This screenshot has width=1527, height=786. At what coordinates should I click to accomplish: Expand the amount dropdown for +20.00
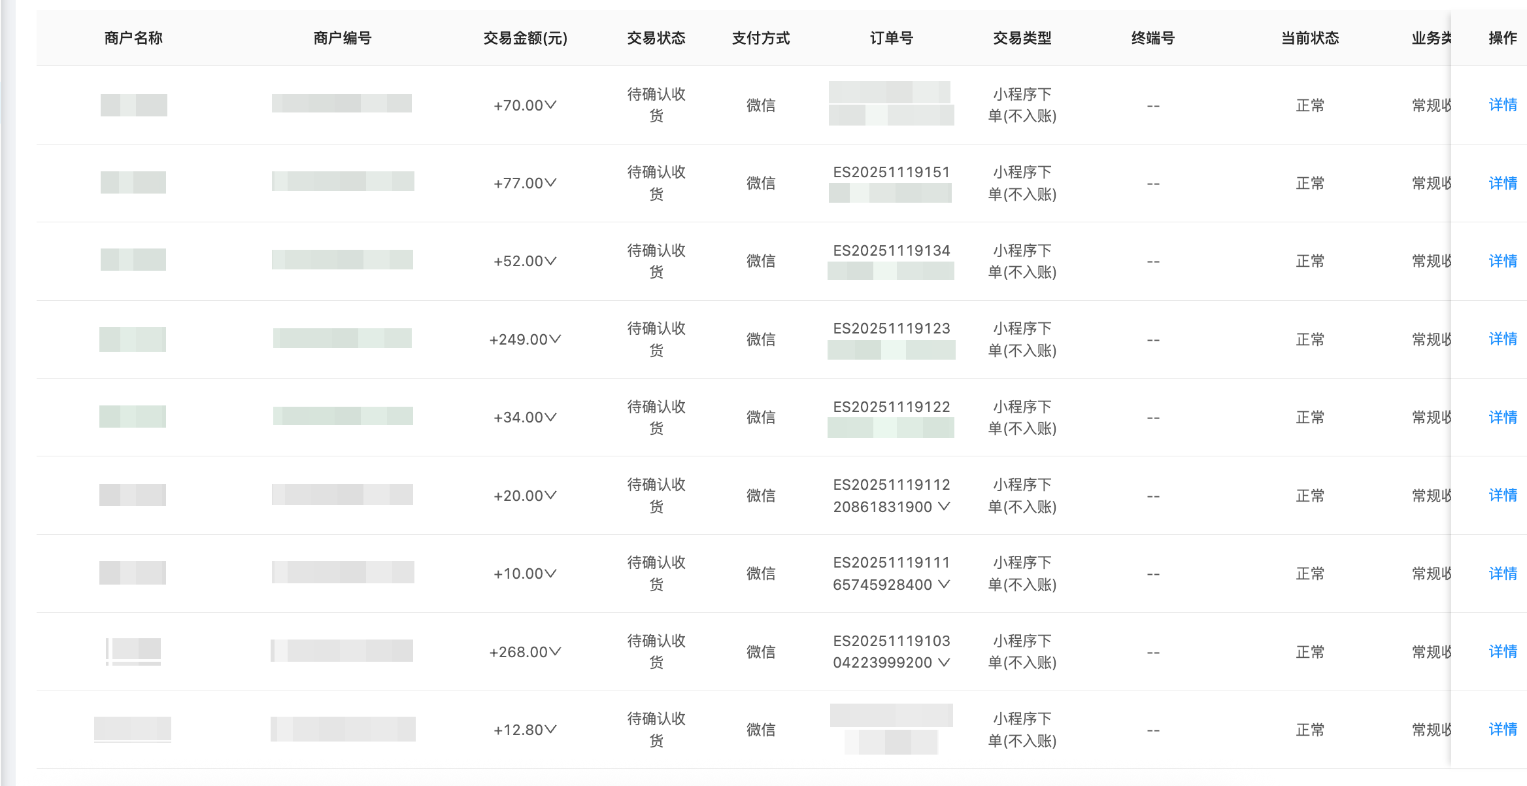(552, 495)
